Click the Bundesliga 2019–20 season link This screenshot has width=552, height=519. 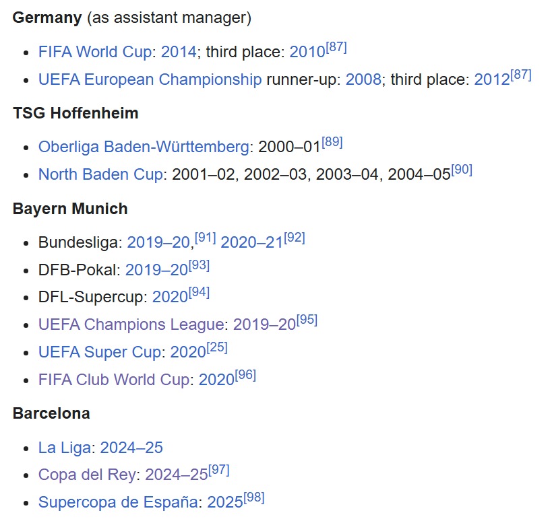coord(158,242)
